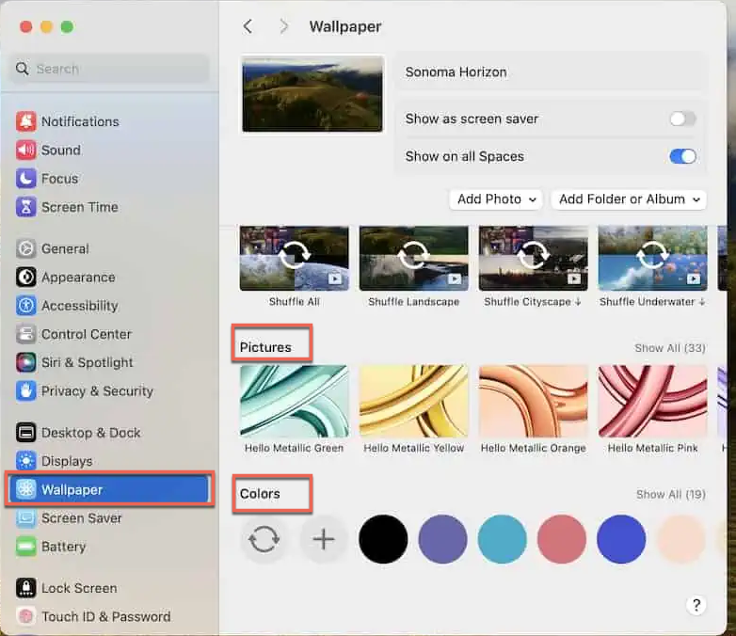Click the Desktop & Dock icon
The width and height of the screenshot is (736, 636).
pyautogui.click(x=25, y=433)
